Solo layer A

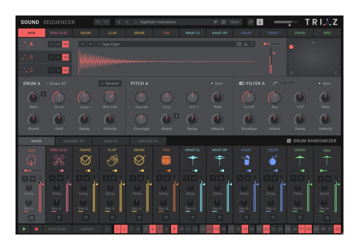tap(51, 44)
